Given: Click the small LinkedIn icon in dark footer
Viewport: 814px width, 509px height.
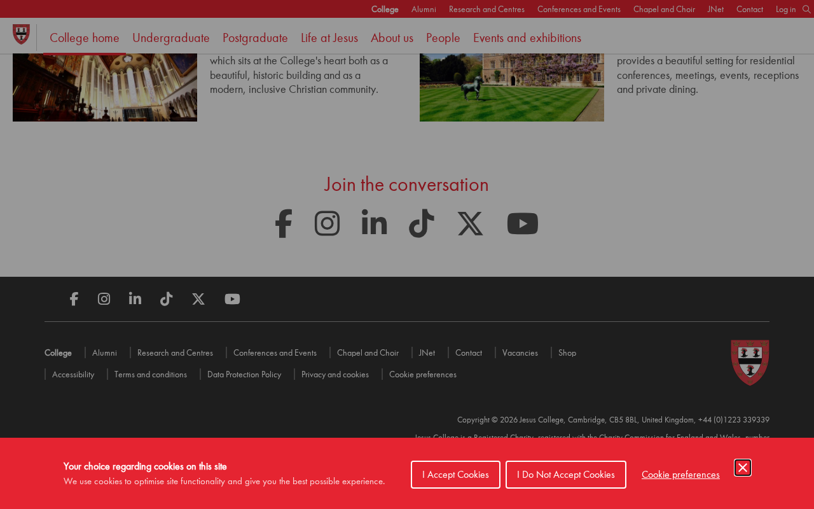Looking at the screenshot, I should point(135,298).
